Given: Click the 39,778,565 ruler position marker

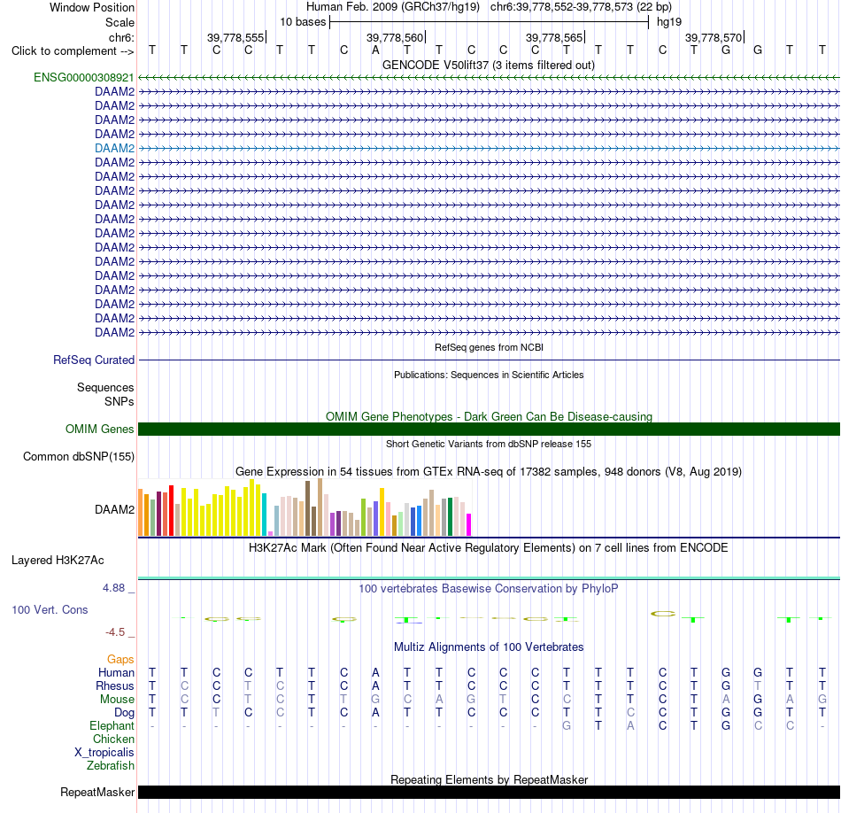Looking at the screenshot, I should (555, 37).
